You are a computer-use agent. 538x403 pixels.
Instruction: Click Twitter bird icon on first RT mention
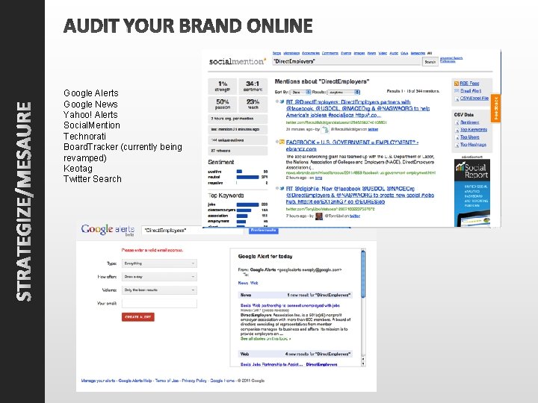coord(282,101)
